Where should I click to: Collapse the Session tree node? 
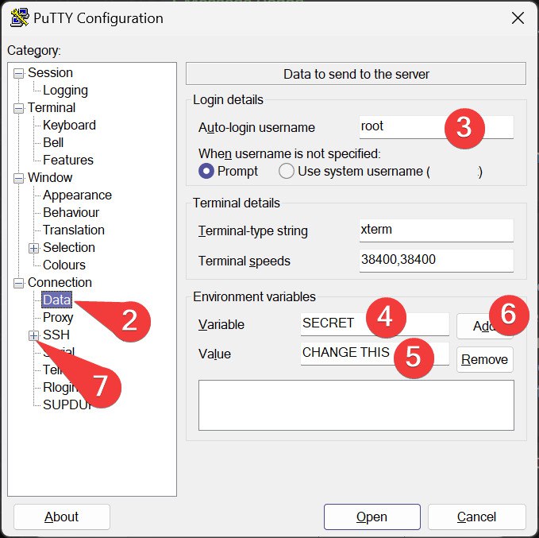(x=18, y=73)
